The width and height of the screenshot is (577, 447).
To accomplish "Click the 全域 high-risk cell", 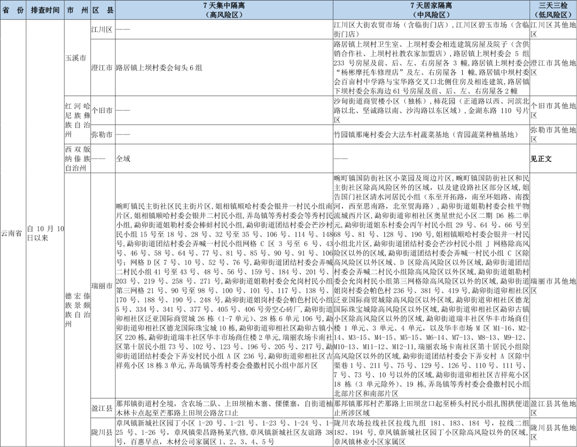I will [224, 159].
